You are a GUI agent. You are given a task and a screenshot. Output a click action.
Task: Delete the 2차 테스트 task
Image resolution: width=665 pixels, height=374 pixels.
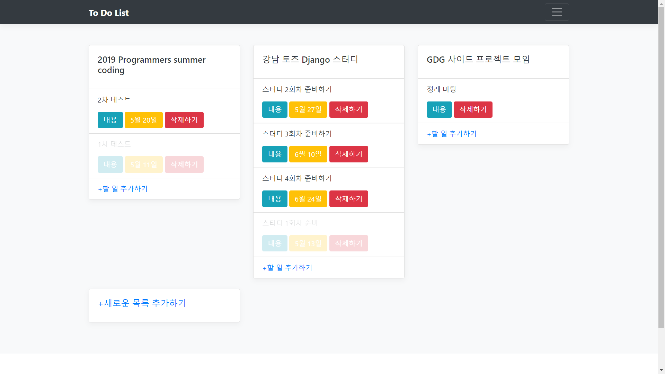[x=184, y=120]
